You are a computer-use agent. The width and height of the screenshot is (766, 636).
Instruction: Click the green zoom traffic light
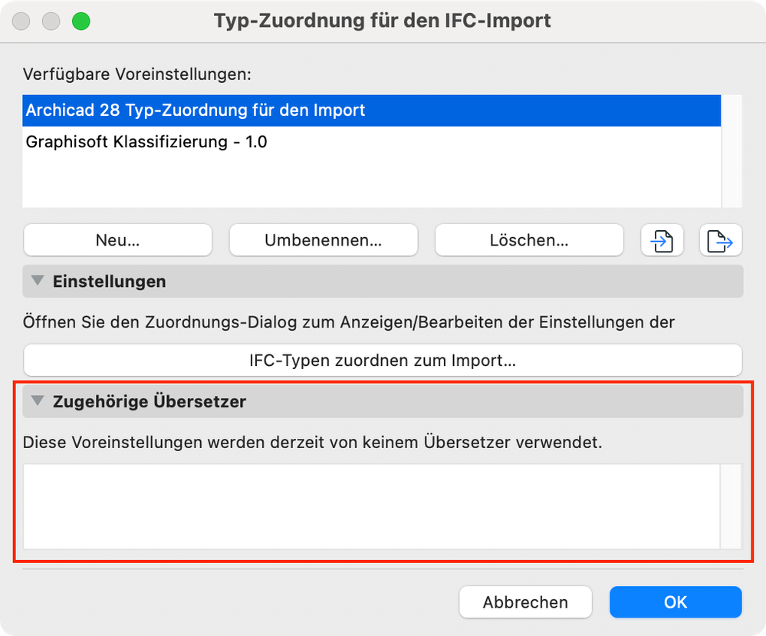pyautogui.click(x=82, y=21)
